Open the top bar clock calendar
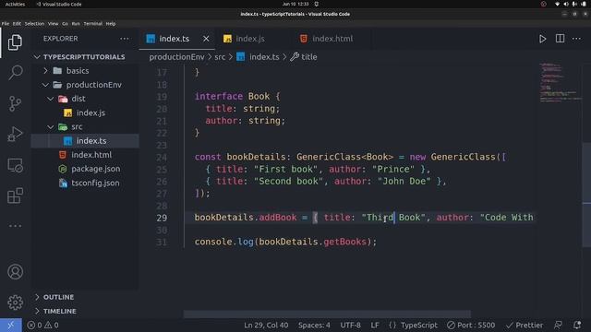 coord(295,4)
